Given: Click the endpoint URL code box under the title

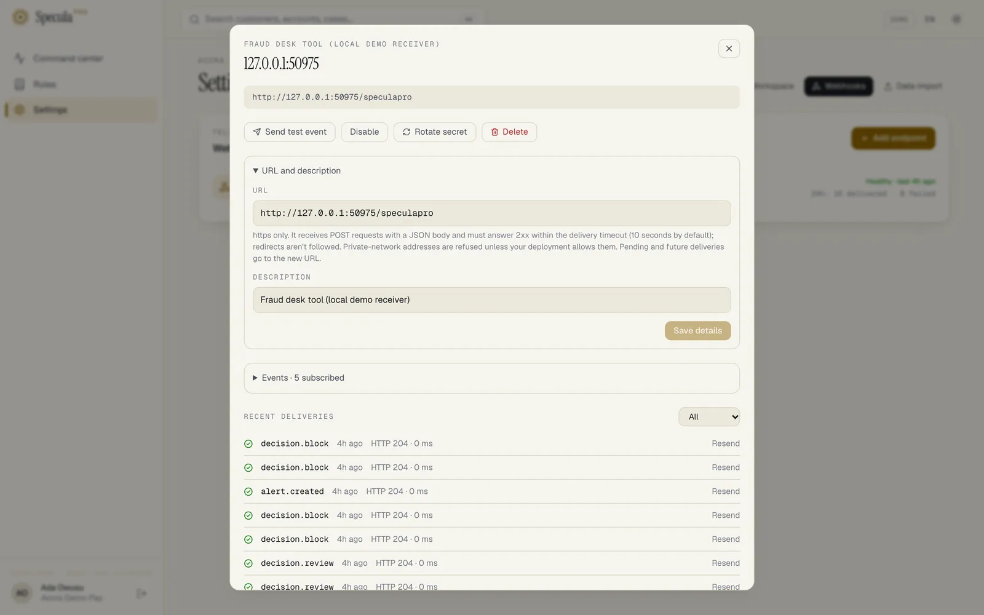Looking at the screenshot, I should pos(492,97).
